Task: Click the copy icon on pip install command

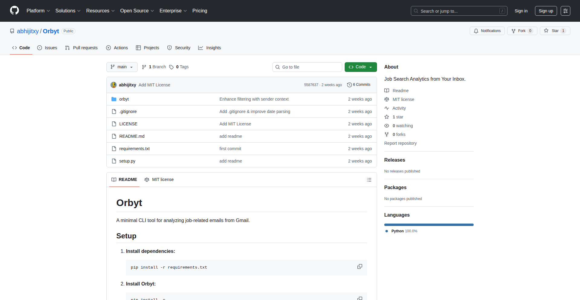Action: pyautogui.click(x=359, y=267)
